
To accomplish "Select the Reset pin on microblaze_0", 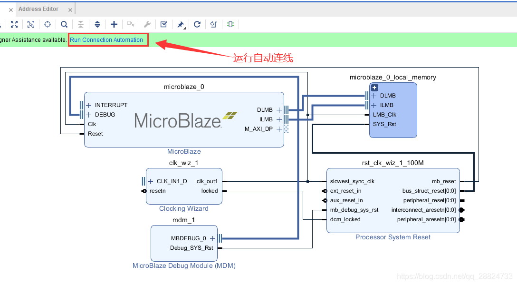I will coord(96,134).
